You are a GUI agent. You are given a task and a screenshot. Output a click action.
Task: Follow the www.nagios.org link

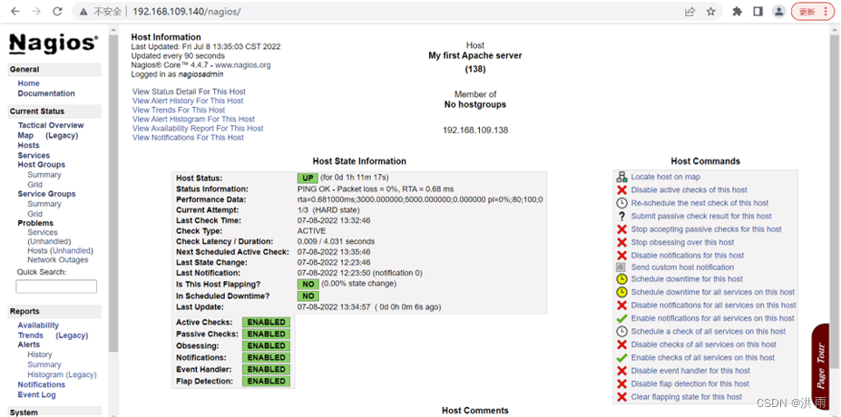243,65
